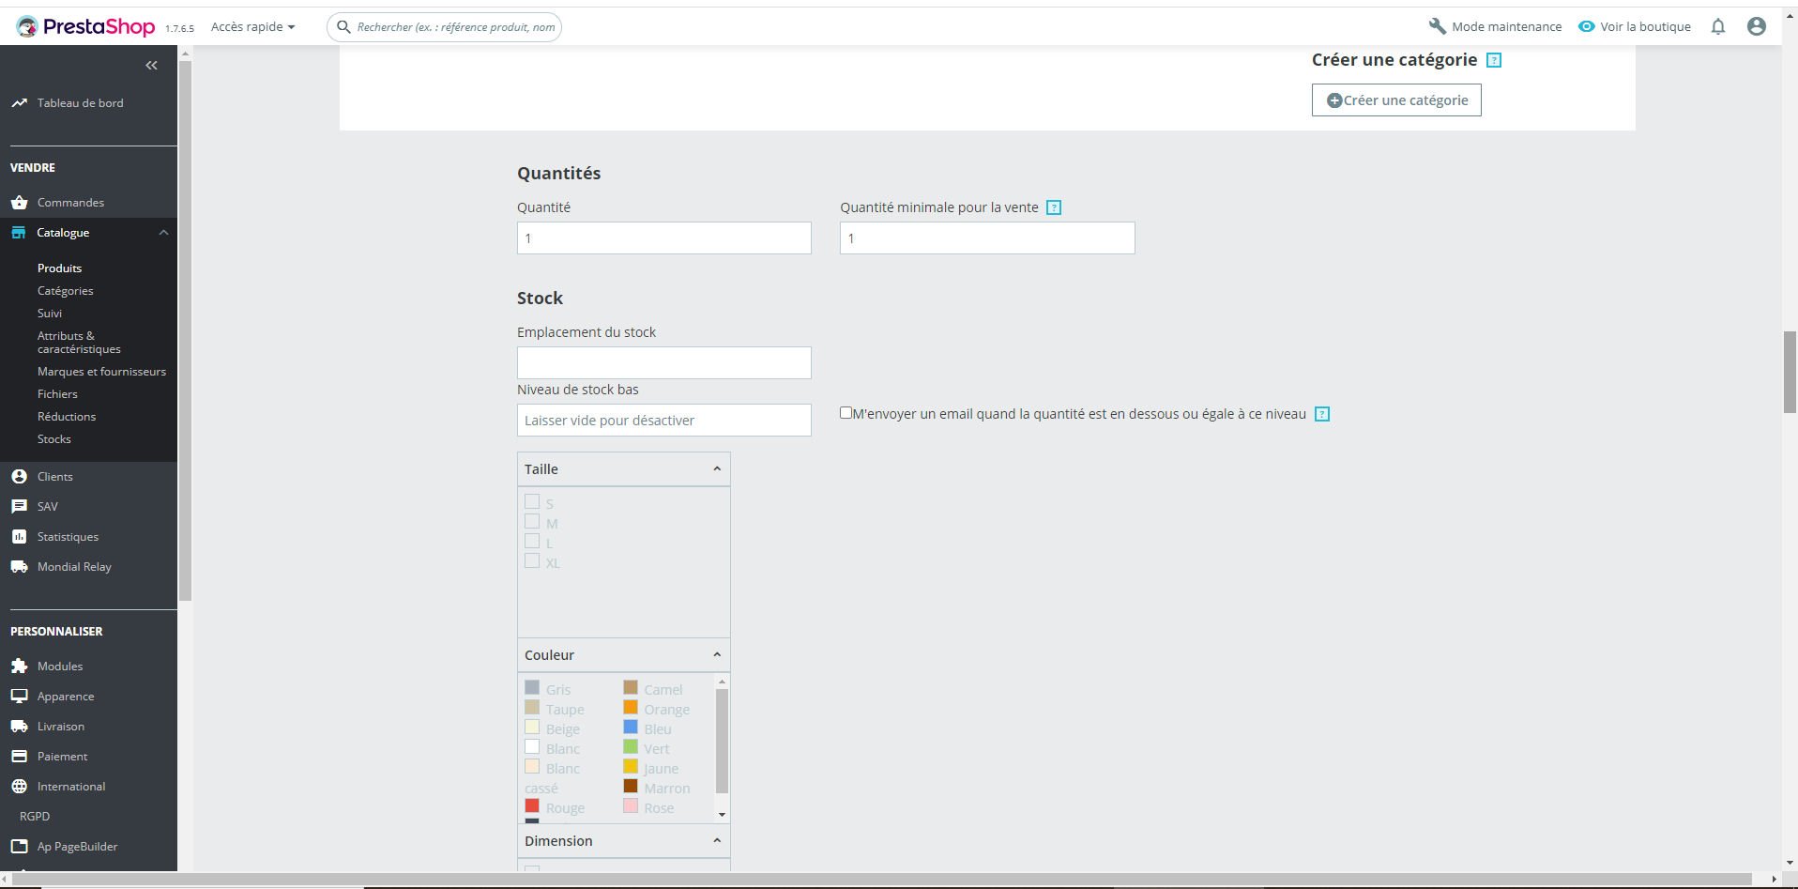The height and width of the screenshot is (889, 1798).
Task: Click the eye icon beside Voir la boutique
Action: click(1586, 26)
